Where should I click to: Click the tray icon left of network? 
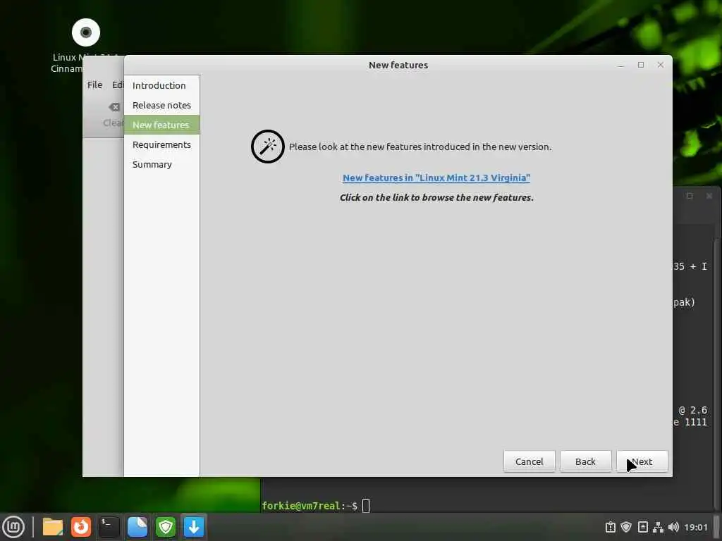643,527
